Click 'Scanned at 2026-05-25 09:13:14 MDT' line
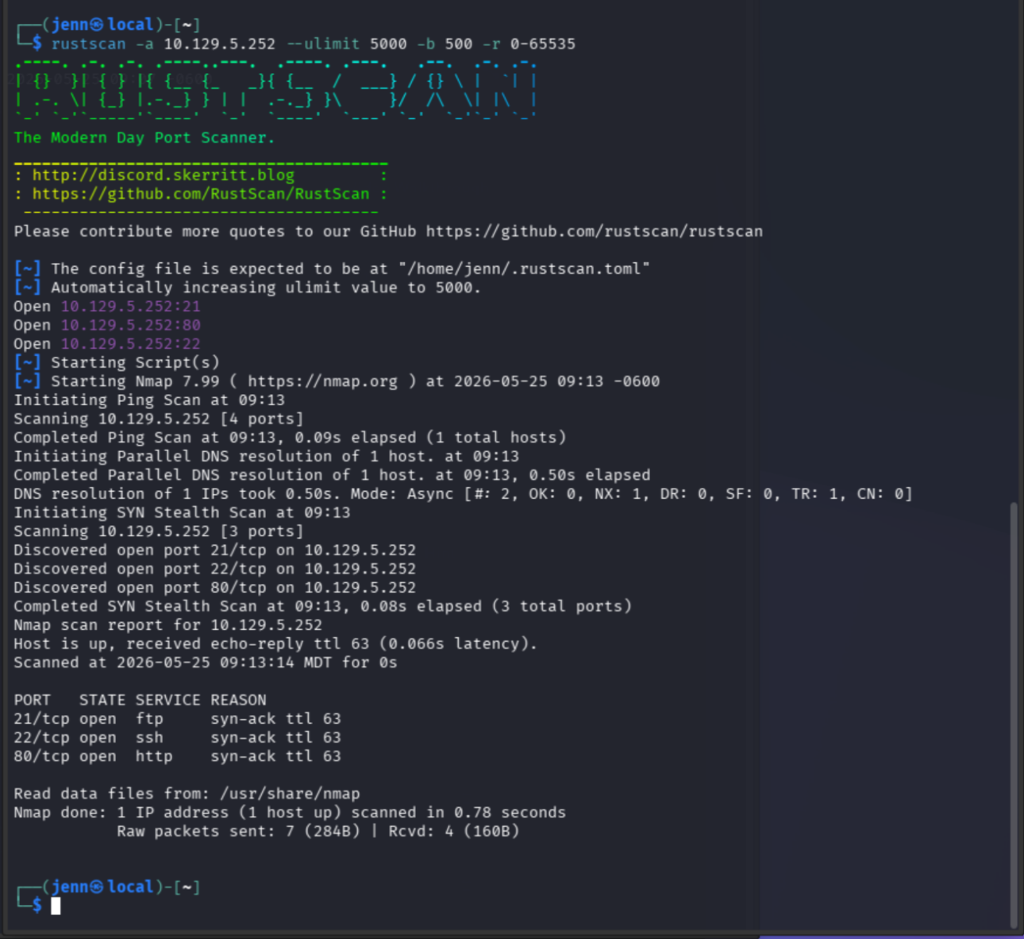The width and height of the screenshot is (1024, 939). (x=205, y=663)
